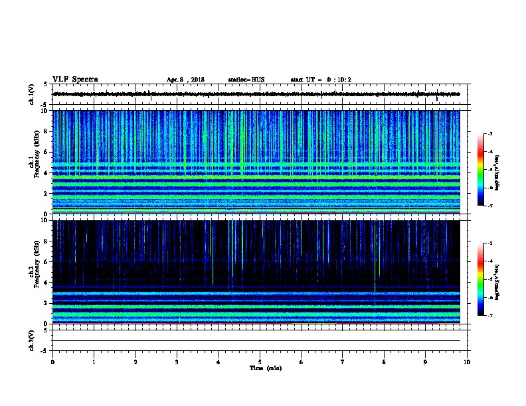Click time axis tick label "2"

click(x=135, y=362)
